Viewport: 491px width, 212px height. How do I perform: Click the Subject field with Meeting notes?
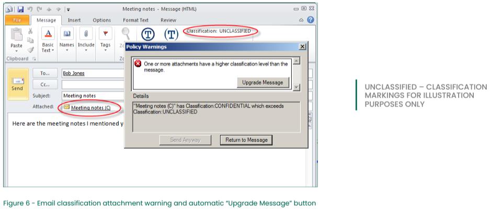[93, 96]
